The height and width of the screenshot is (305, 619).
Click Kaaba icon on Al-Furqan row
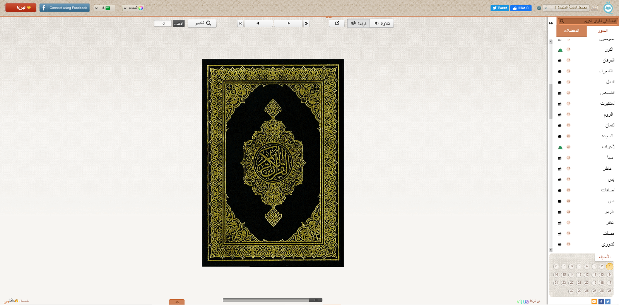coord(560,61)
